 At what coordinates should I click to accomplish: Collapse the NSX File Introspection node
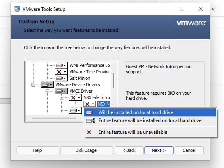pyautogui.click(x=61, y=97)
